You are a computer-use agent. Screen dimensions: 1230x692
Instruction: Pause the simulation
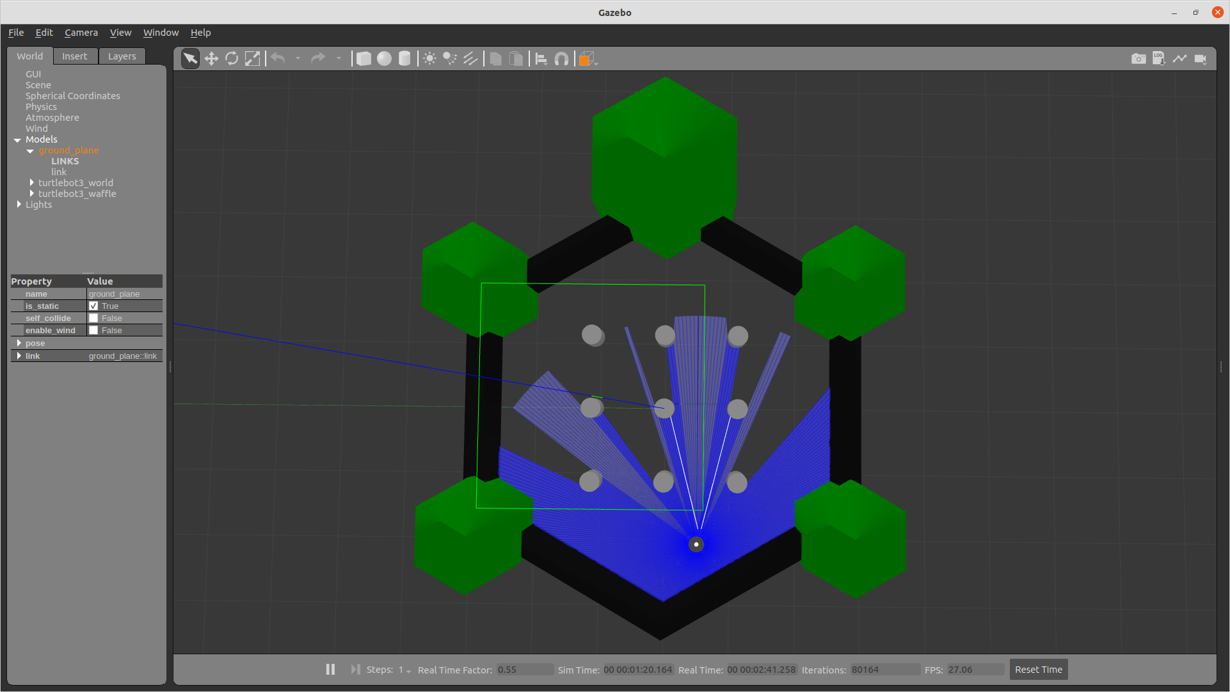click(x=330, y=670)
